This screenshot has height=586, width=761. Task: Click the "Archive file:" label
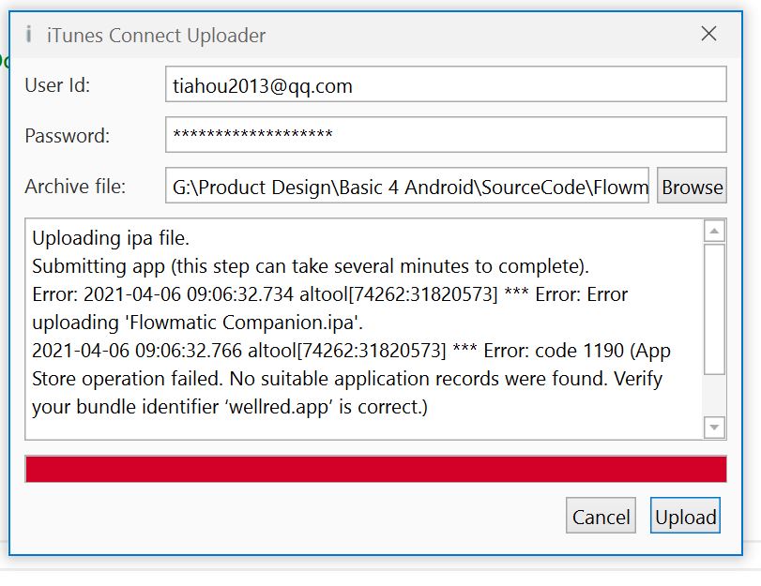point(75,186)
